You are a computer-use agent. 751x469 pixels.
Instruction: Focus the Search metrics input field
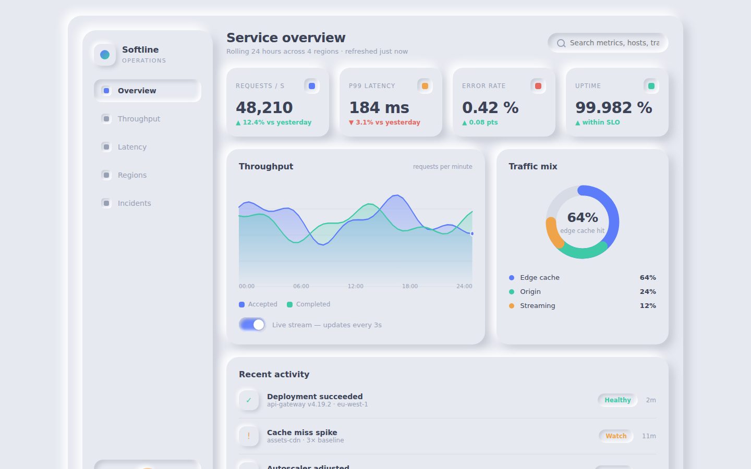(x=608, y=43)
